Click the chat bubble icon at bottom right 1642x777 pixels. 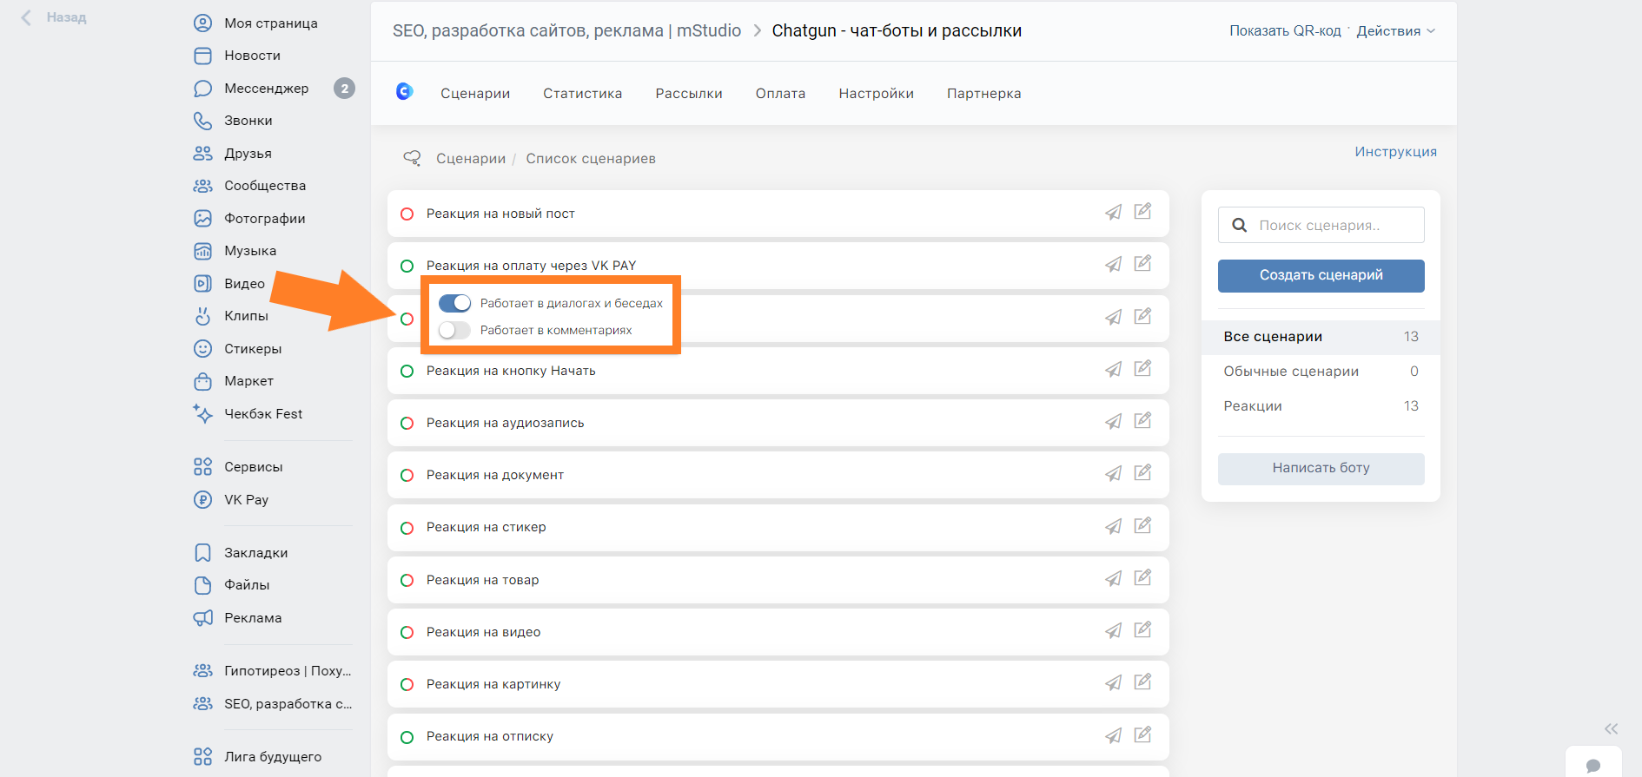pyautogui.click(x=1593, y=766)
